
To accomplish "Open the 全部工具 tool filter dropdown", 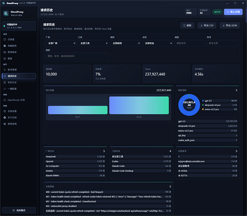I will 93,43.
